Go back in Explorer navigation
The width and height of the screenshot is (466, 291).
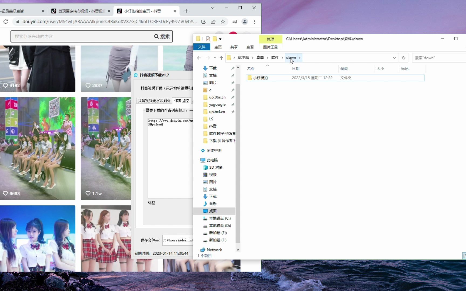click(199, 58)
